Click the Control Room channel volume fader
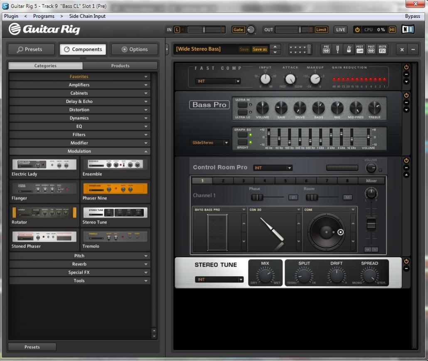Screen dimensions: 428x361 pos(371,224)
